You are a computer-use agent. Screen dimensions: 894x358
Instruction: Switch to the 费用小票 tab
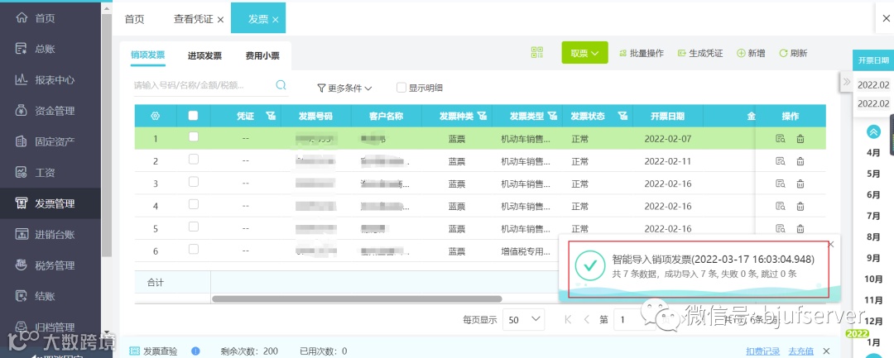(x=262, y=55)
